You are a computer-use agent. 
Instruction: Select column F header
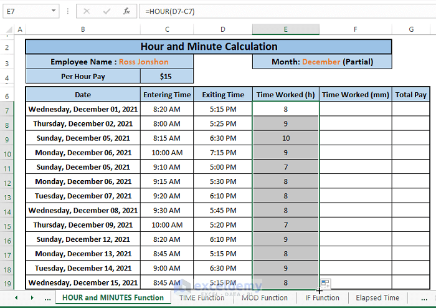pos(356,29)
